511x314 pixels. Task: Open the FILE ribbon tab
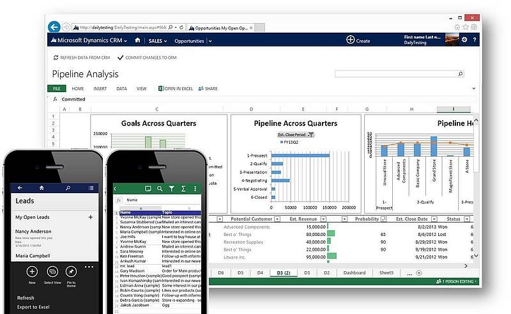56,88
